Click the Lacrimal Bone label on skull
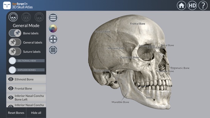Screen dimensions: 210x118 click(155, 48)
